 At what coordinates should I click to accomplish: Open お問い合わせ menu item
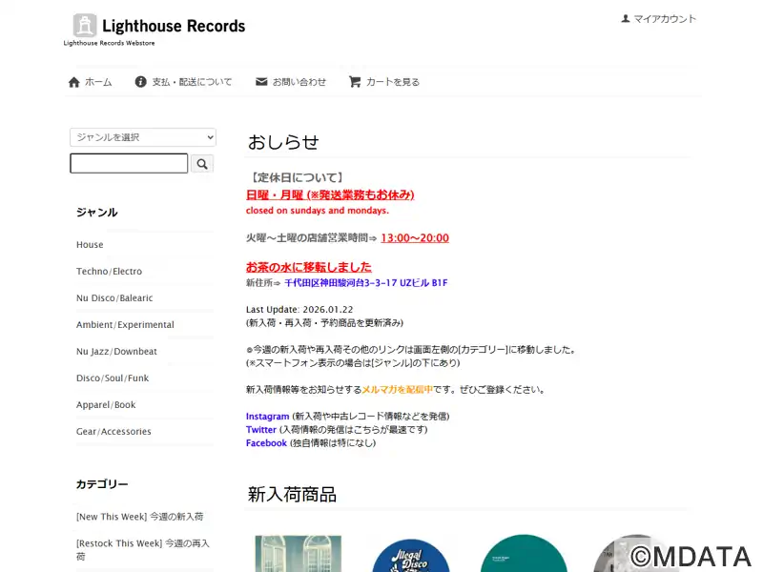[299, 82]
